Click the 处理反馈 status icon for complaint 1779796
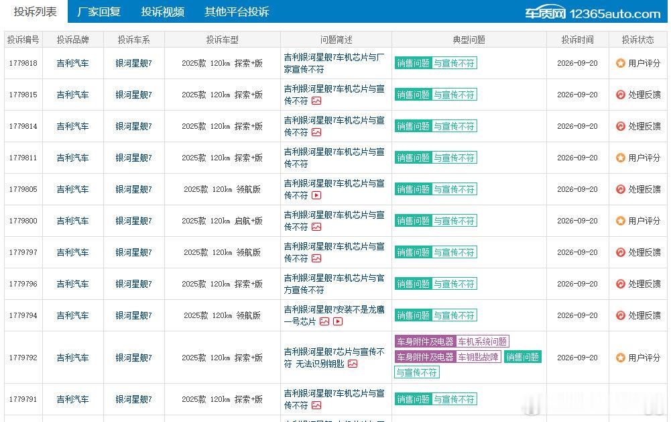This screenshot has width=671, height=422. [x=621, y=284]
